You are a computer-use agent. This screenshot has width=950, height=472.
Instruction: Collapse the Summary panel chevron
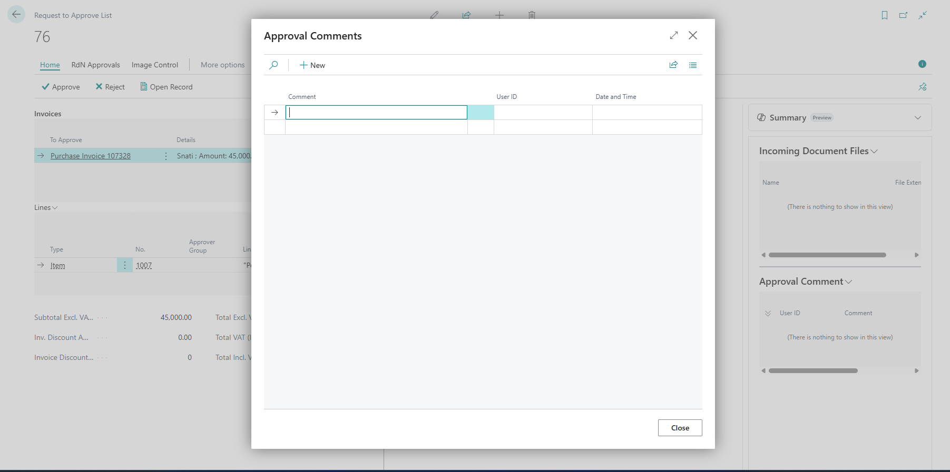(x=918, y=118)
